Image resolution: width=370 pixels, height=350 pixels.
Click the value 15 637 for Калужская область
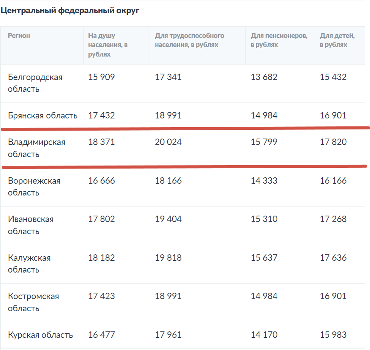pyautogui.click(x=264, y=258)
